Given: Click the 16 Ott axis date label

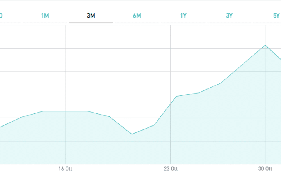Looking at the screenshot, I should pyautogui.click(x=65, y=169).
